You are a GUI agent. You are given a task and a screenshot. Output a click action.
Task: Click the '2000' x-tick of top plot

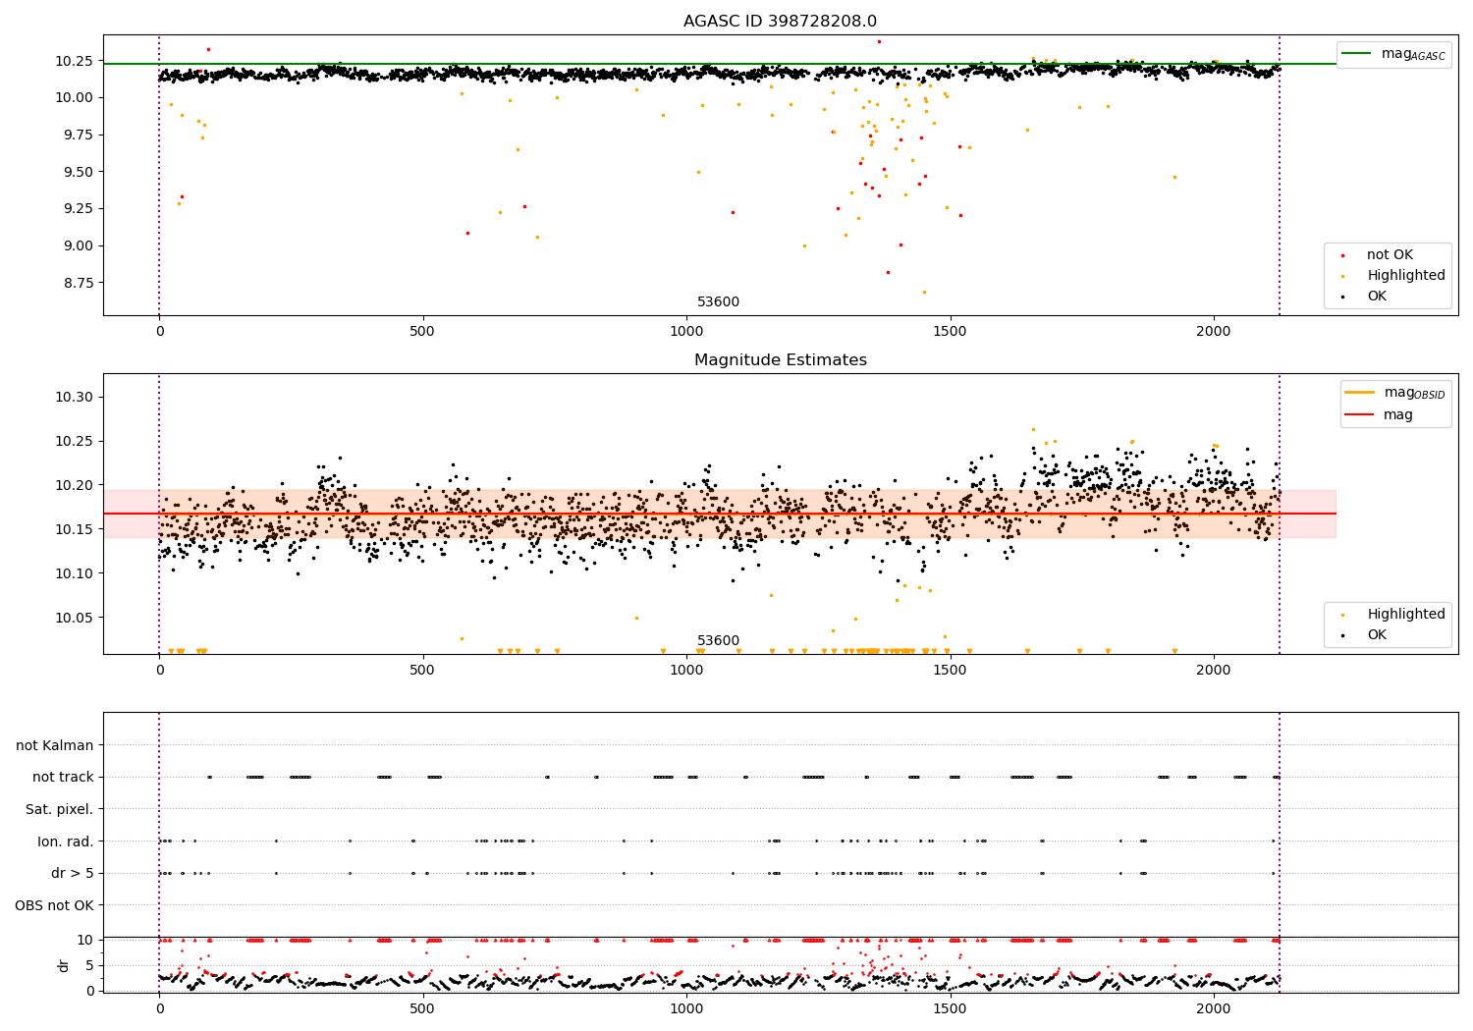[1214, 332]
